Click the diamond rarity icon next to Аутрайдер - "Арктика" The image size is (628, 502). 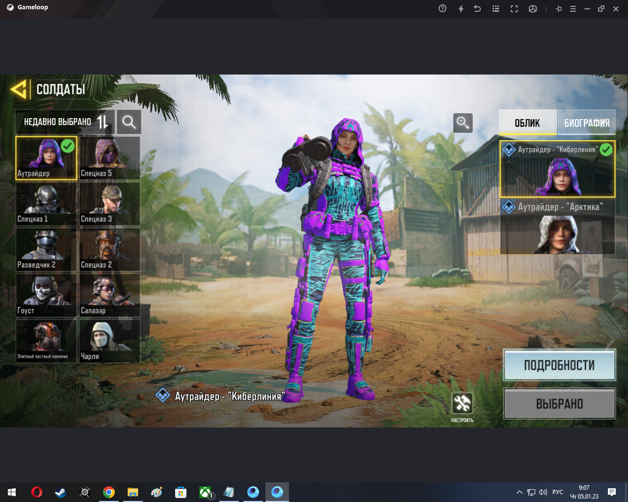[x=509, y=207]
